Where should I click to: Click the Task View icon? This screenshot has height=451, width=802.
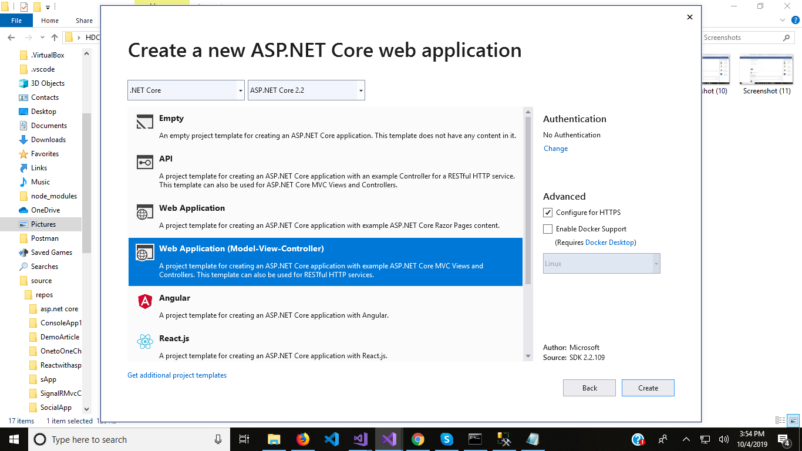245,439
